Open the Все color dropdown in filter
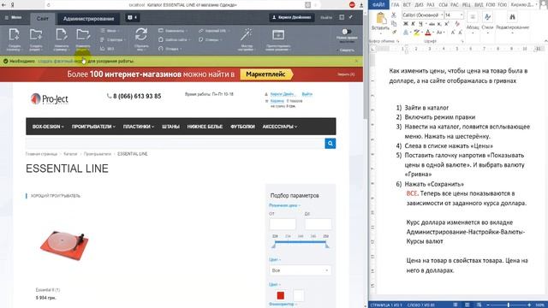548x308 pixels. pos(301,270)
